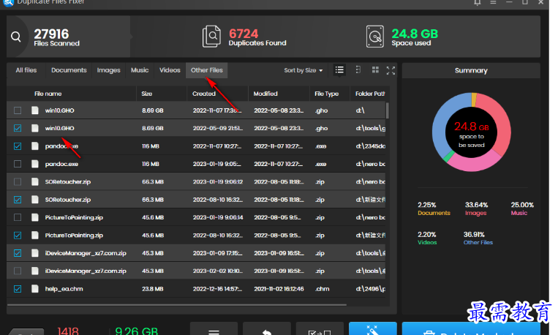Uncheck SORetoucher.zip created 2022-08-10
The width and height of the screenshot is (558, 335).
click(18, 200)
